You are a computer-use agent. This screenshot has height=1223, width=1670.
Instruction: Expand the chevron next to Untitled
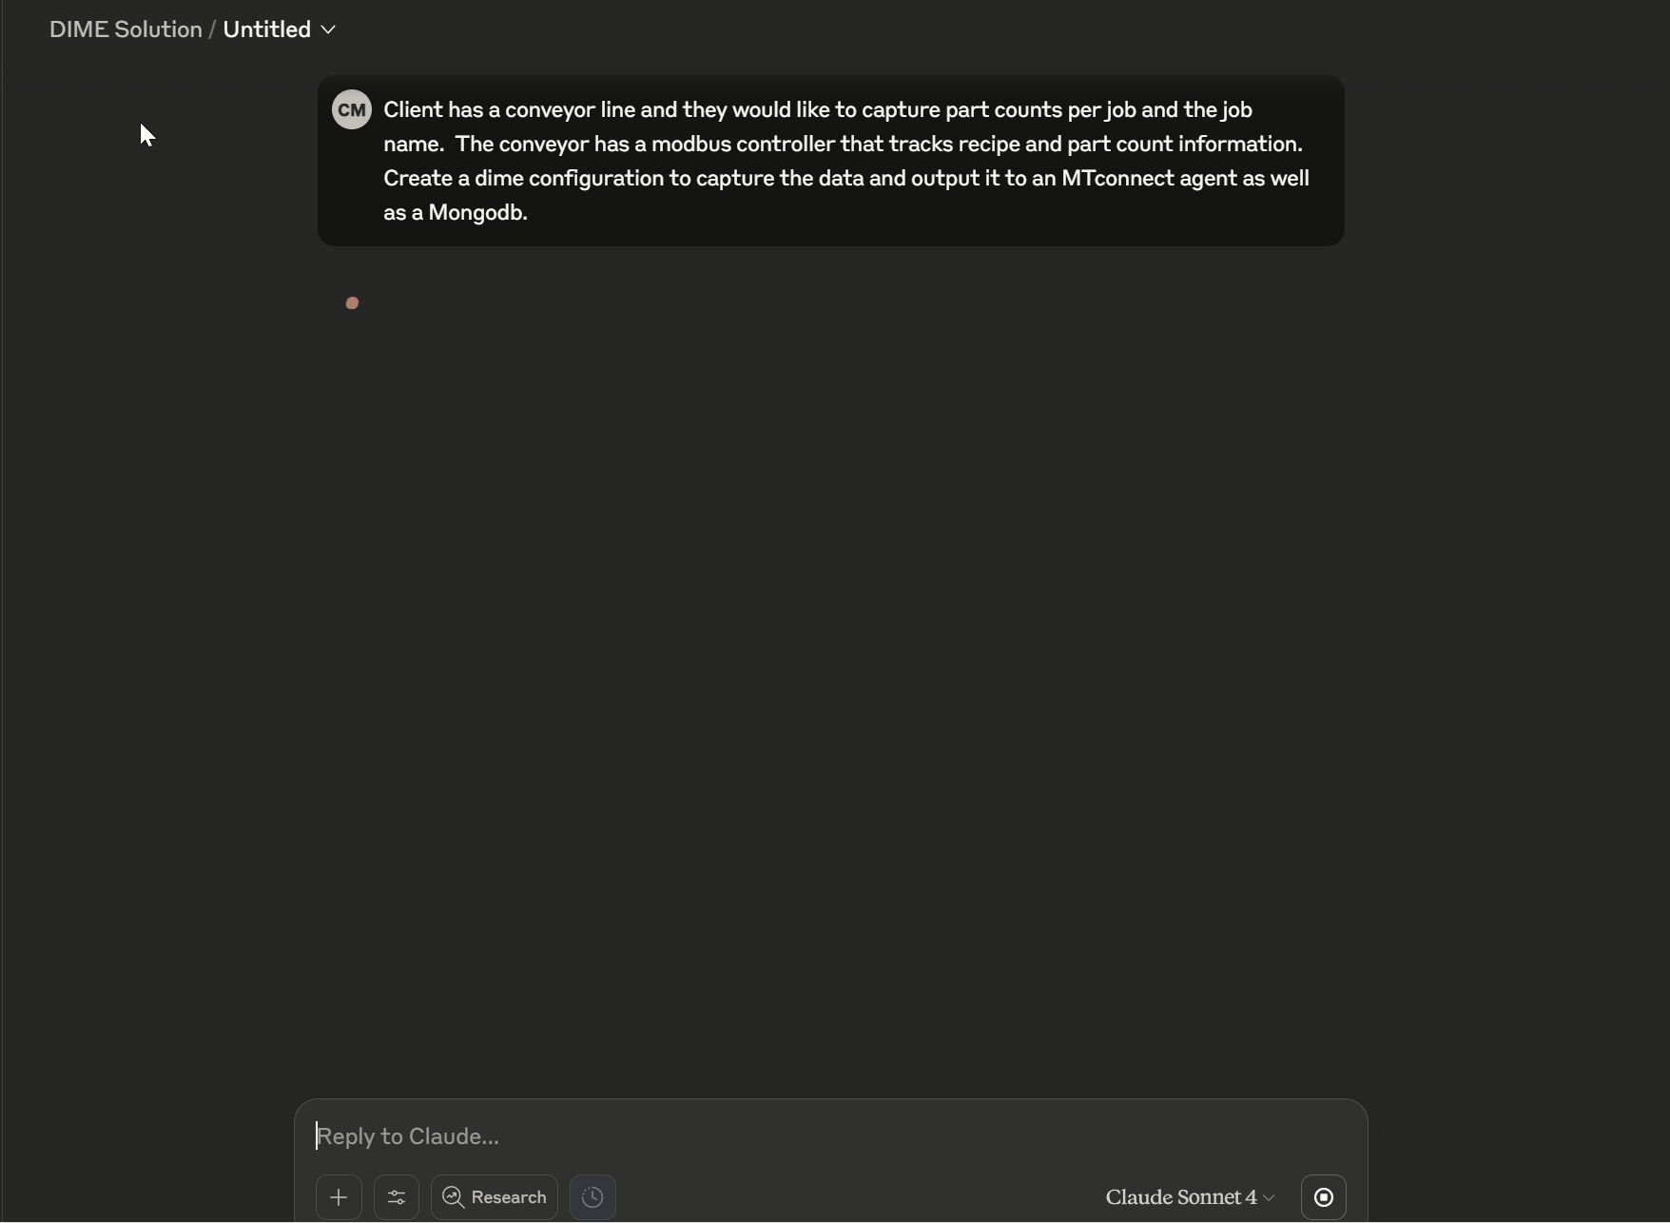pos(329,30)
